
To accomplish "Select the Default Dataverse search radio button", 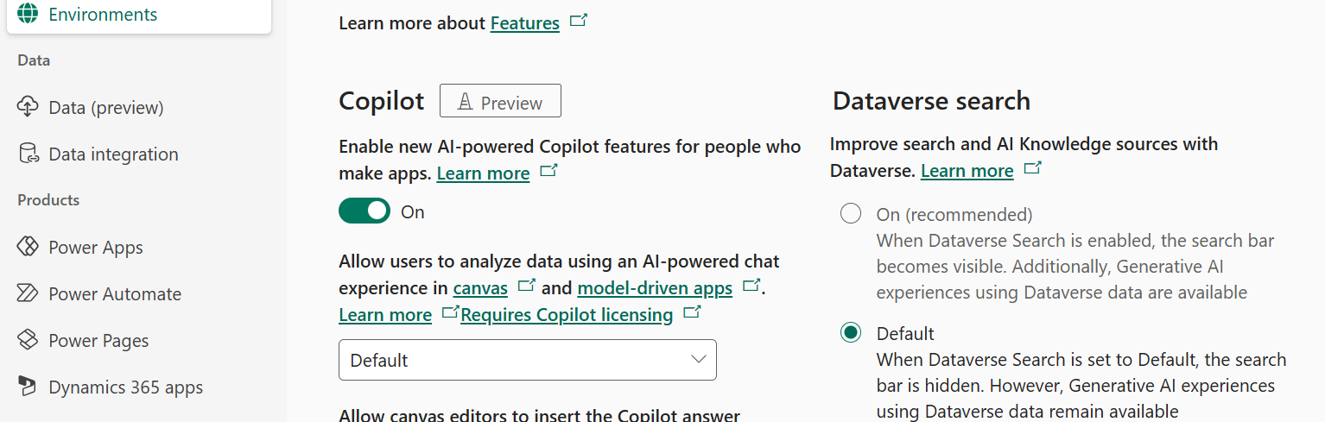I will 851,333.
